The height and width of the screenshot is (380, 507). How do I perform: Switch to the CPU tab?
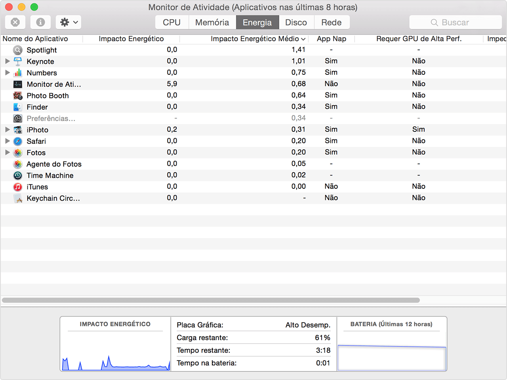[172, 23]
